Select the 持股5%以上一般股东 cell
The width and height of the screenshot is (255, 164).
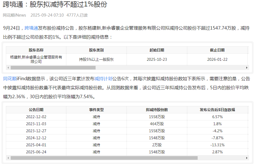(96, 59)
